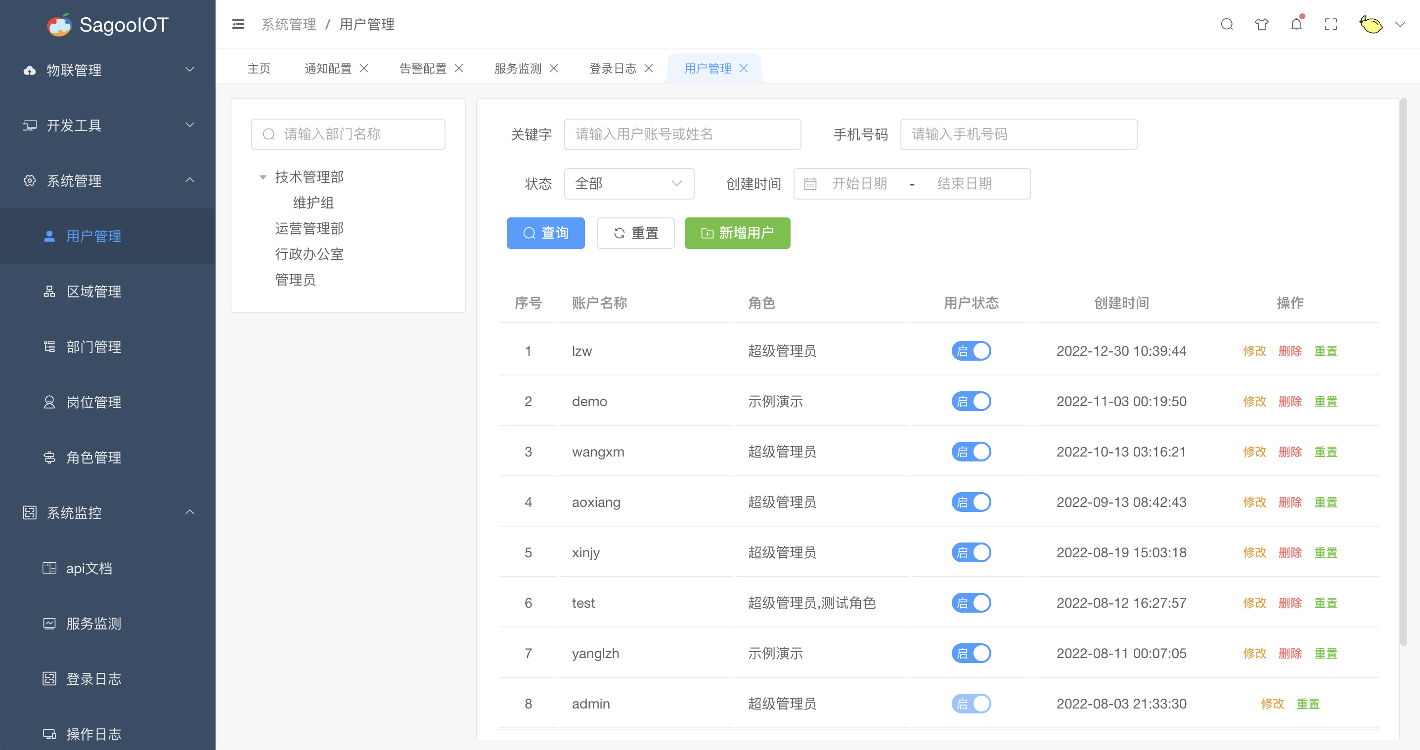Open 登录日志 from the sidebar

[94, 679]
